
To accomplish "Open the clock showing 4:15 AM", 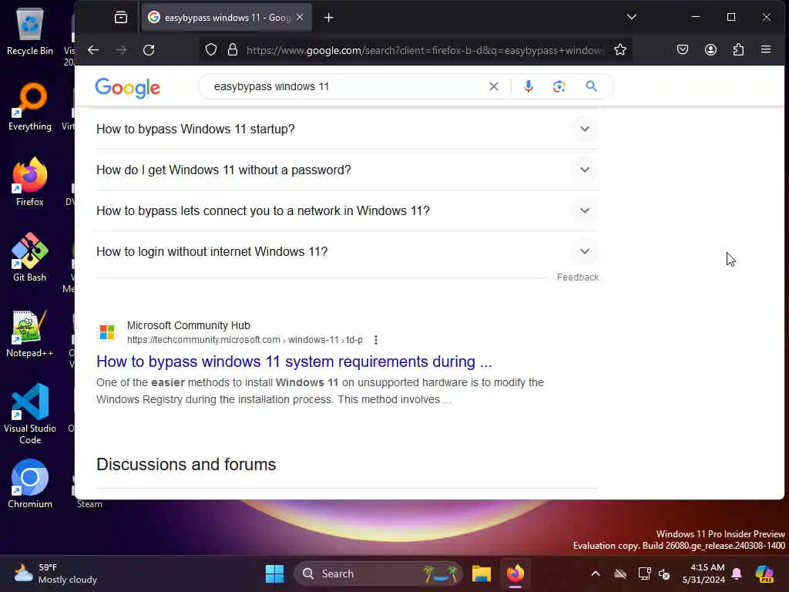I will click(703, 573).
